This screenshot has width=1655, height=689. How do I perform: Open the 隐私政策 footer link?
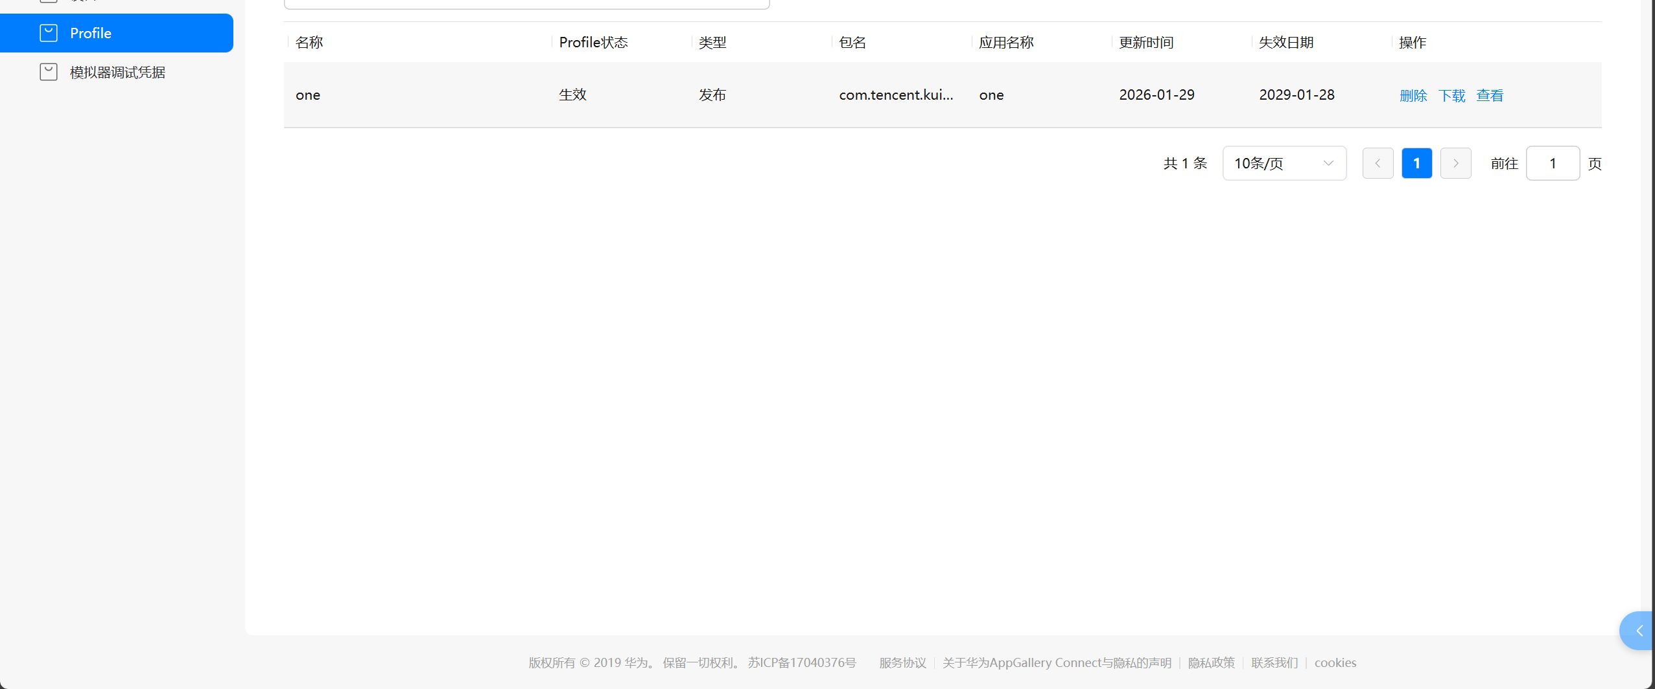tap(1211, 662)
